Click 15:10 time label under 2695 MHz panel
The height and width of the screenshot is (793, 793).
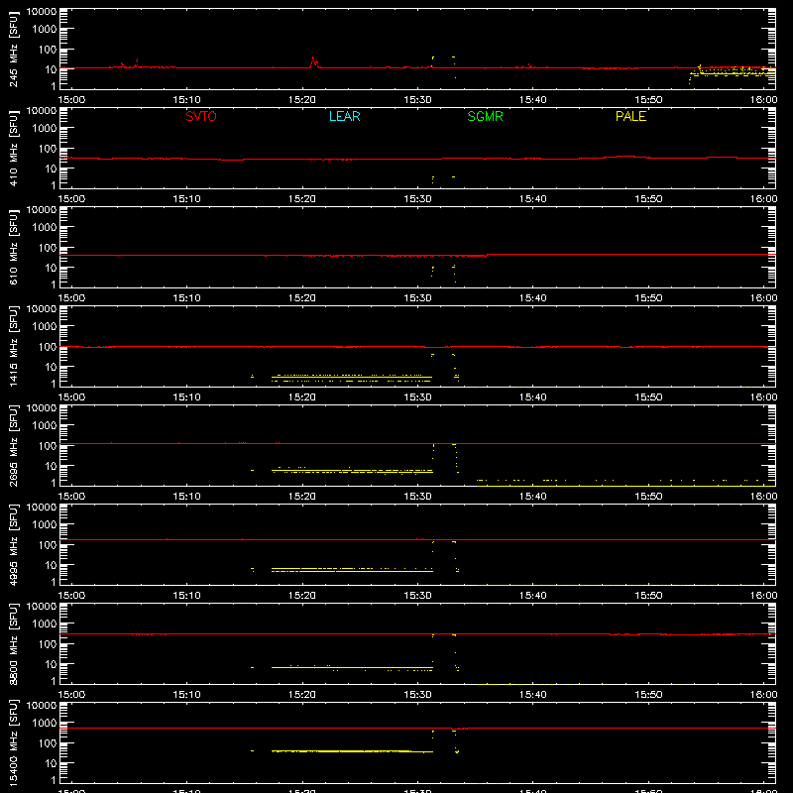pyautogui.click(x=186, y=497)
